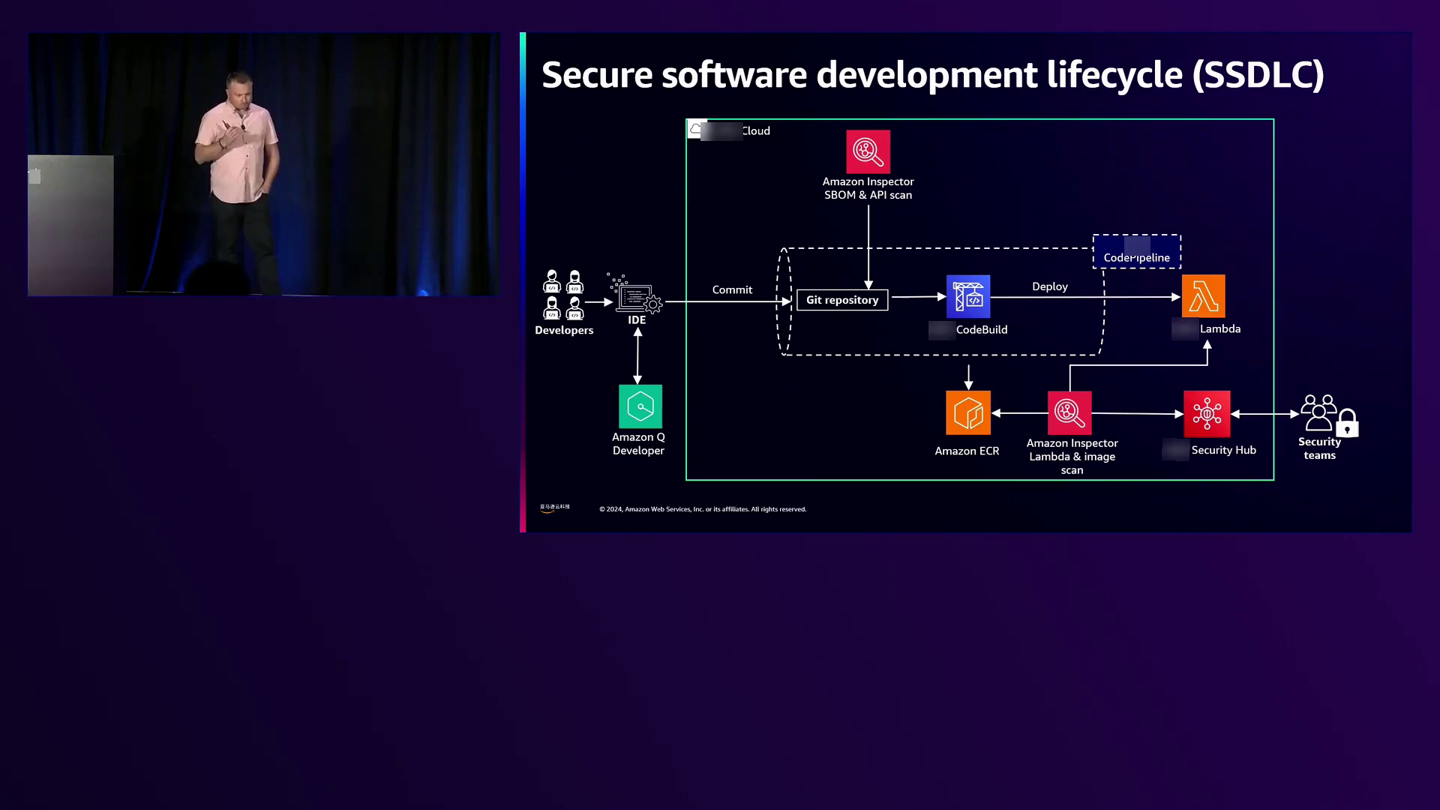Click the 'Lambda' caption text

[x=1220, y=328]
